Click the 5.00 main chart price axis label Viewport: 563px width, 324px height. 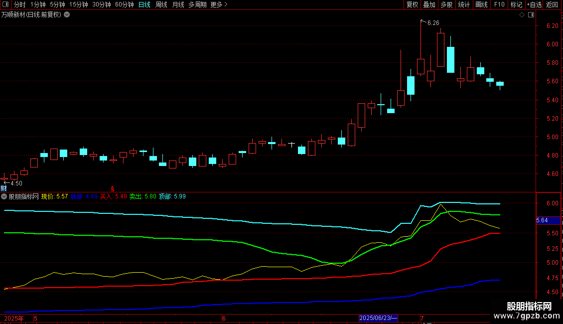tap(552, 137)
